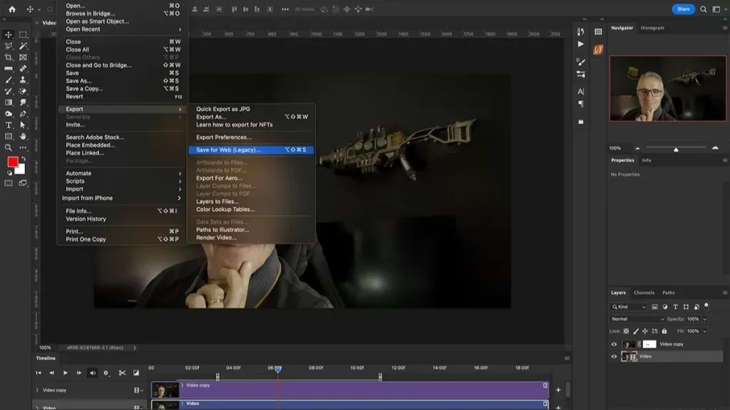Open the Search icon in top bar
The width and height of the screenshot is (730, 410).
point(704,9)
